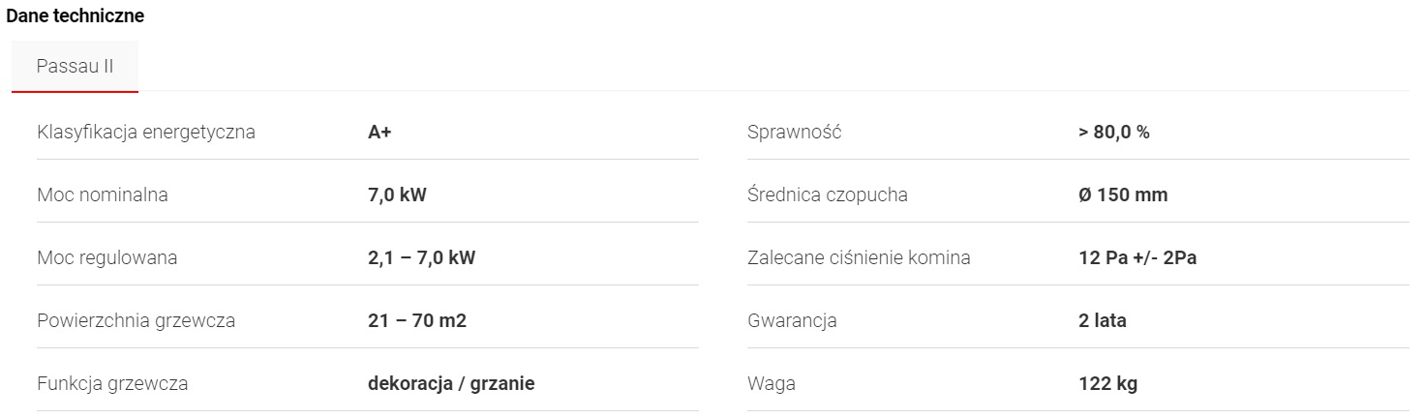Click the 2 lata warranty value
This screenshot has width=1424, height=419.
click(1103, 321)
